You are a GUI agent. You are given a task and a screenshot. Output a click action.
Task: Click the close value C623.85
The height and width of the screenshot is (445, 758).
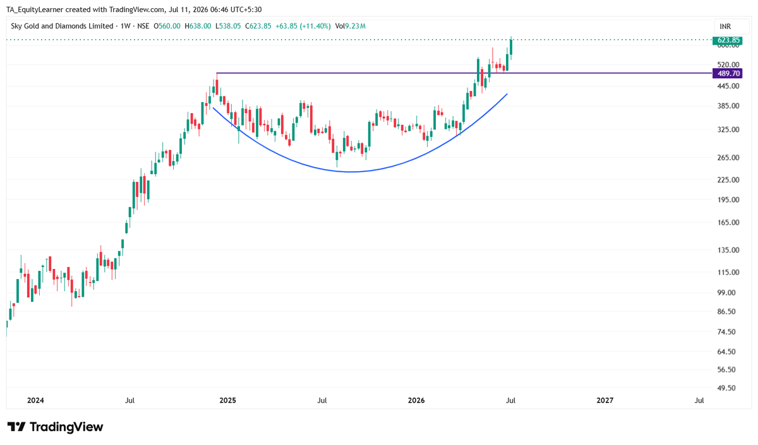pos(258,26)
